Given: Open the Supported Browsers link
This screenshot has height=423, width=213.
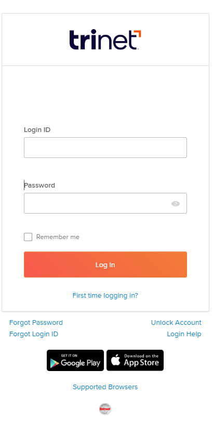Looking at the screenshot, I should pos(105,387).
